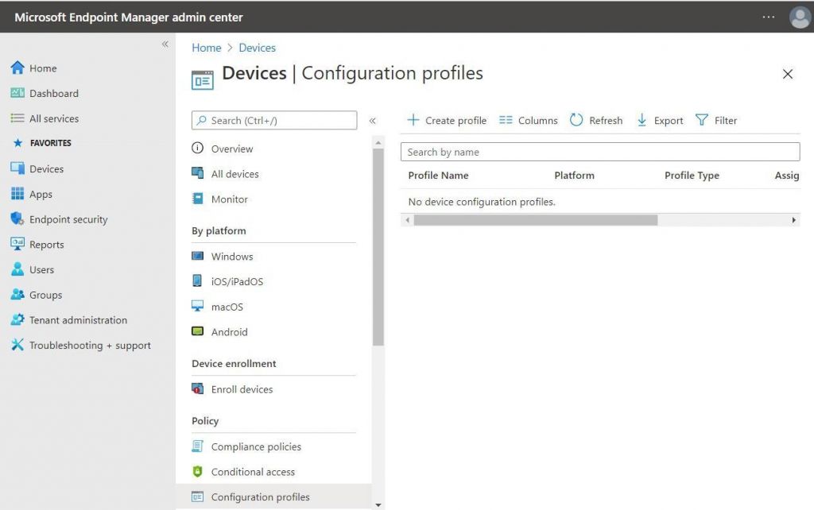This screenshot has height=510, width=814.
Task: Select the macOS platform
Action: pos(227,307)
